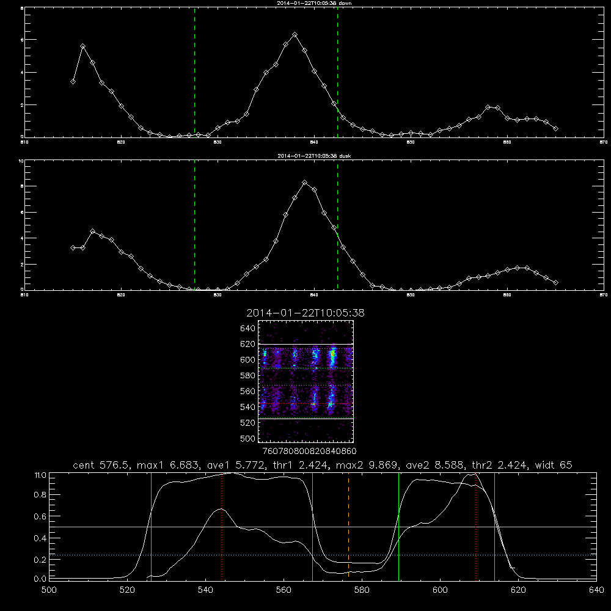
Task: Click the '820' x-axis label under the dawn plot
Action: pos(121,142)
